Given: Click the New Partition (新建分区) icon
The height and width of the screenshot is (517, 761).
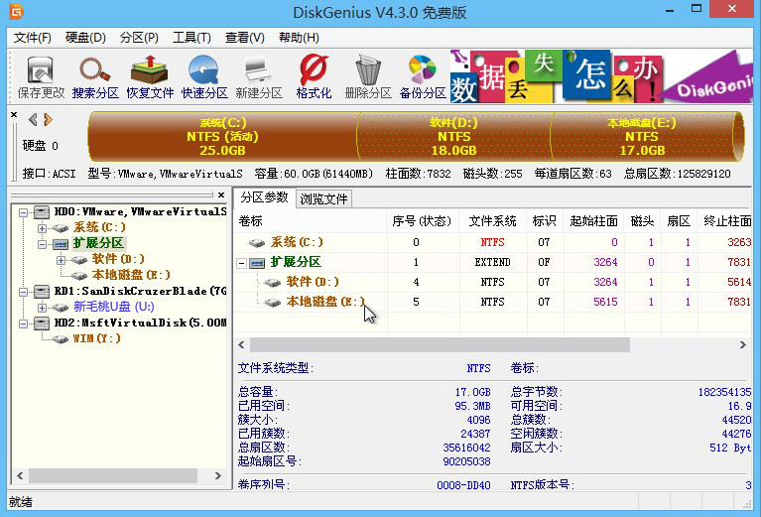Looking at the screenshot, I should pyautogui.click(x=259, y=76).
